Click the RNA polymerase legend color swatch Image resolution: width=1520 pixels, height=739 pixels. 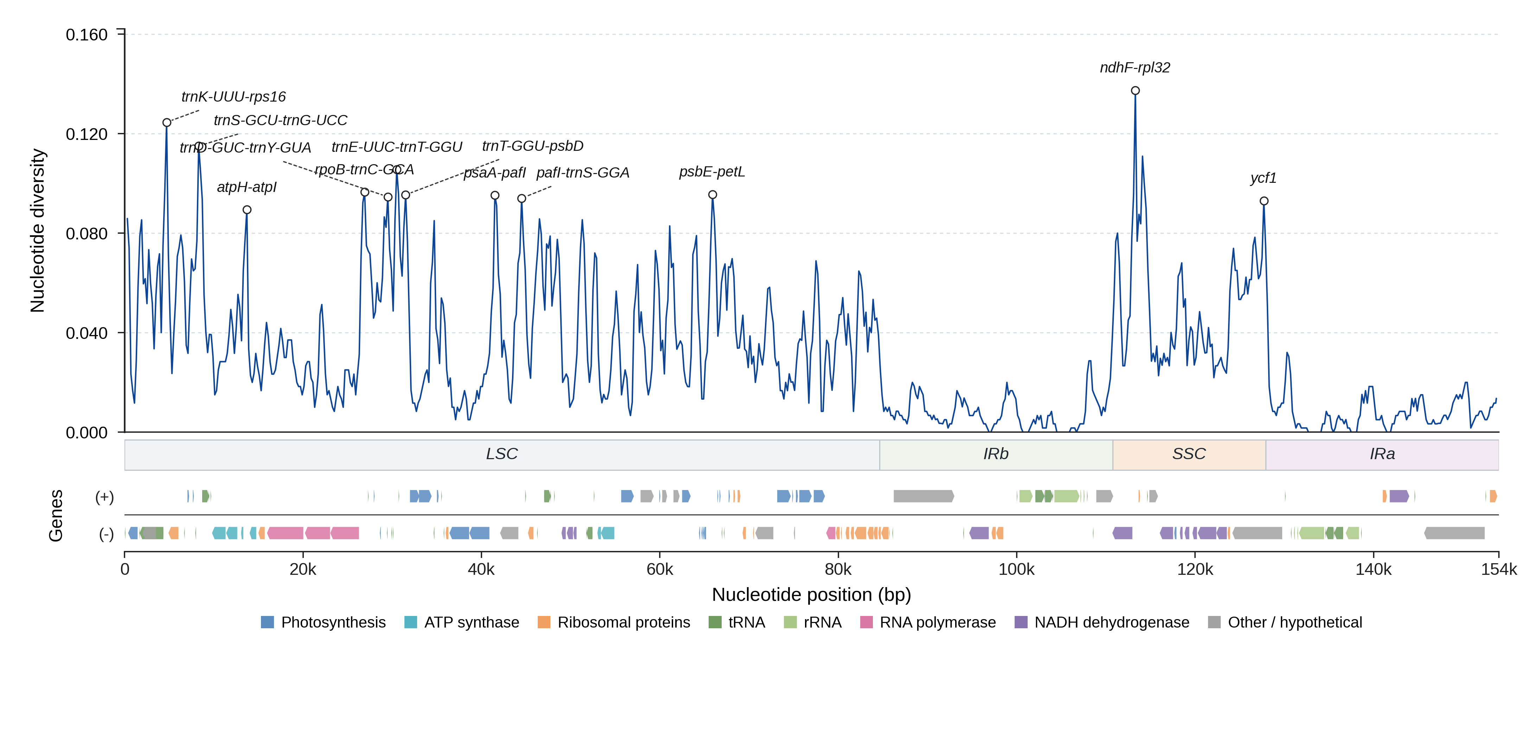[x=866, y=622]
